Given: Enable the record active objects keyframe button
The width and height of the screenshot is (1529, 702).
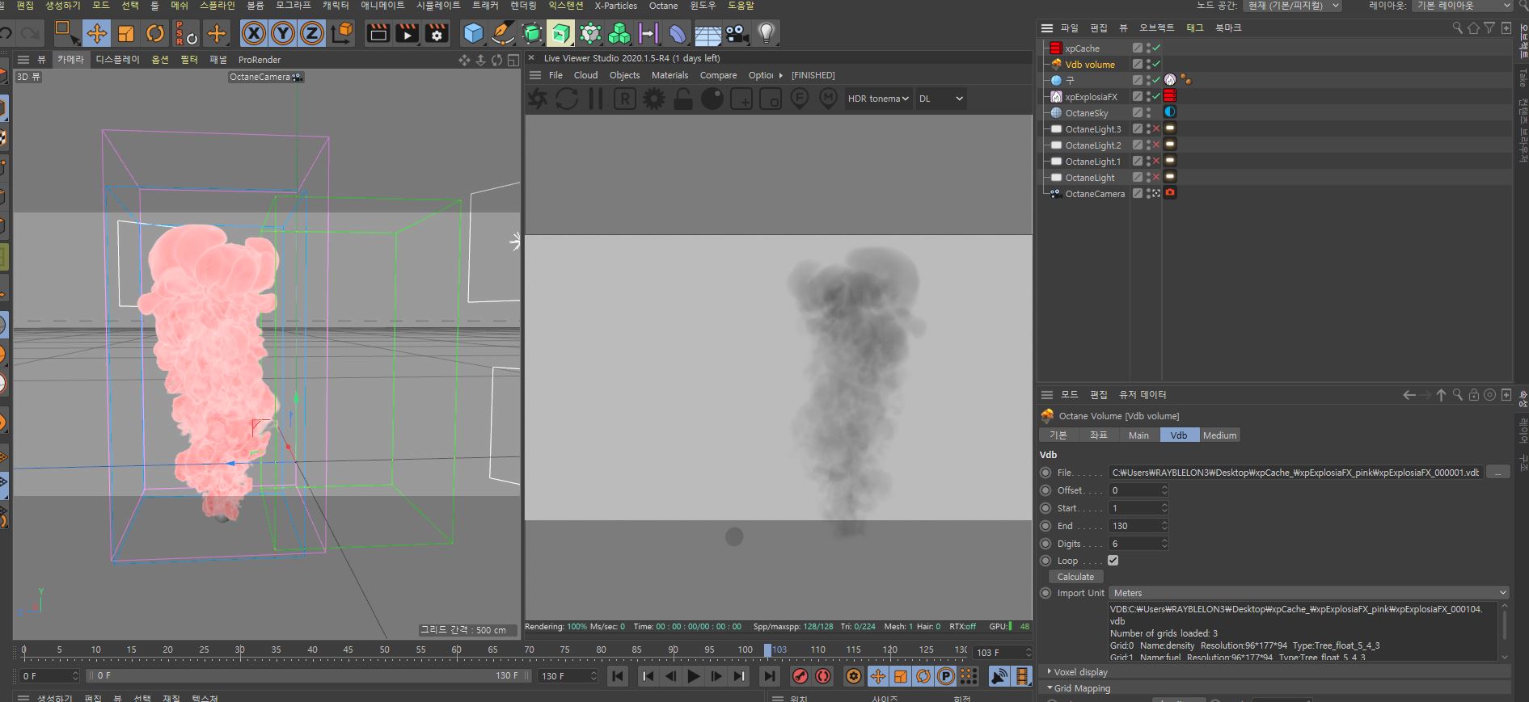Looking at the screenshot, I should (x=800, y=676).
